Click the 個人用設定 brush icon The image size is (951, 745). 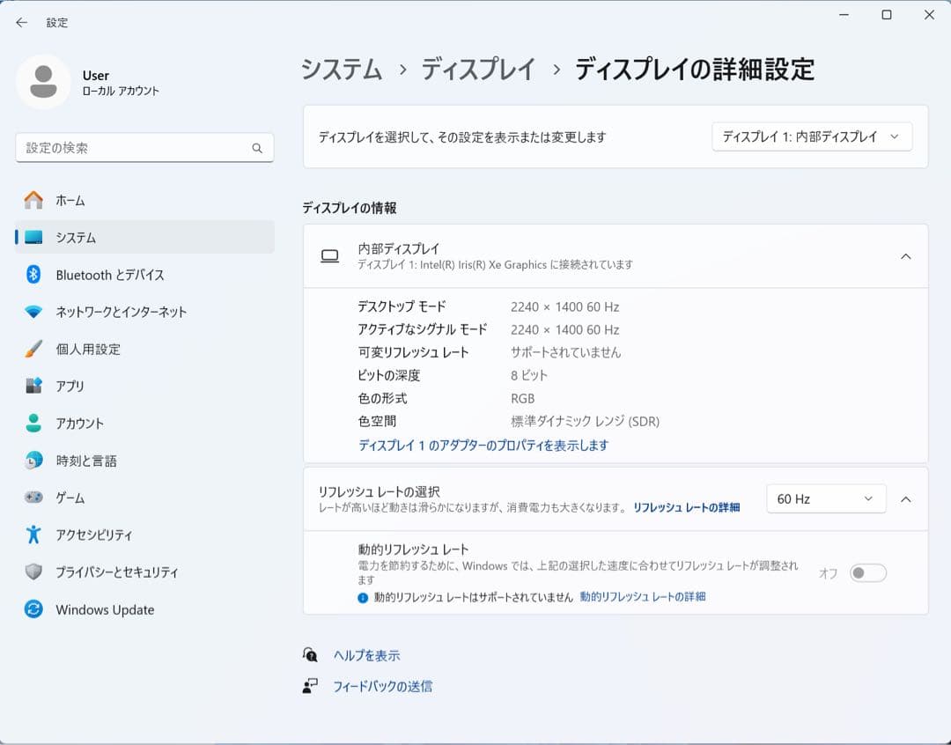(33, 349)
